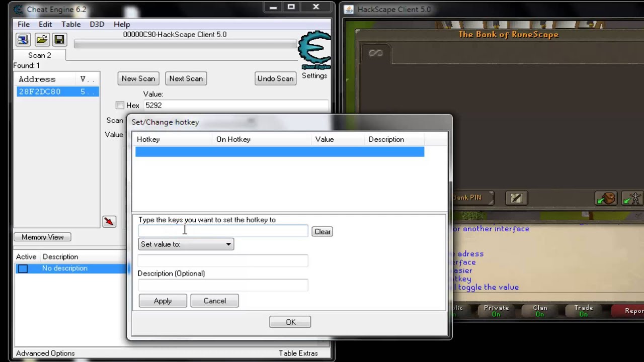644x362 pixels.
Task: Click the Private chat toggle in HackScape
Action: 496,311
